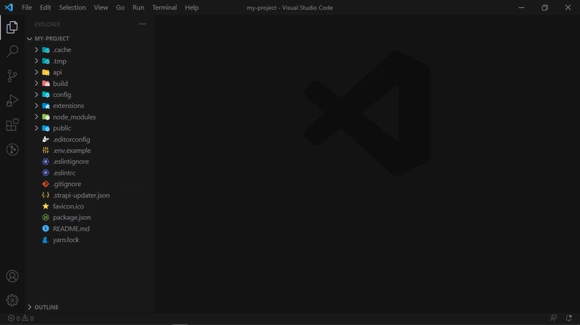Screen dimensions: 580x325
Task: Open the File menu
Action: coord(27,7)
